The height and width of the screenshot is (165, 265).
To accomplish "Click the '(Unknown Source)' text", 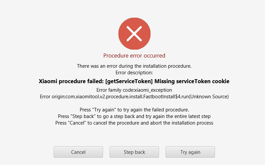I will pos(209,97).
